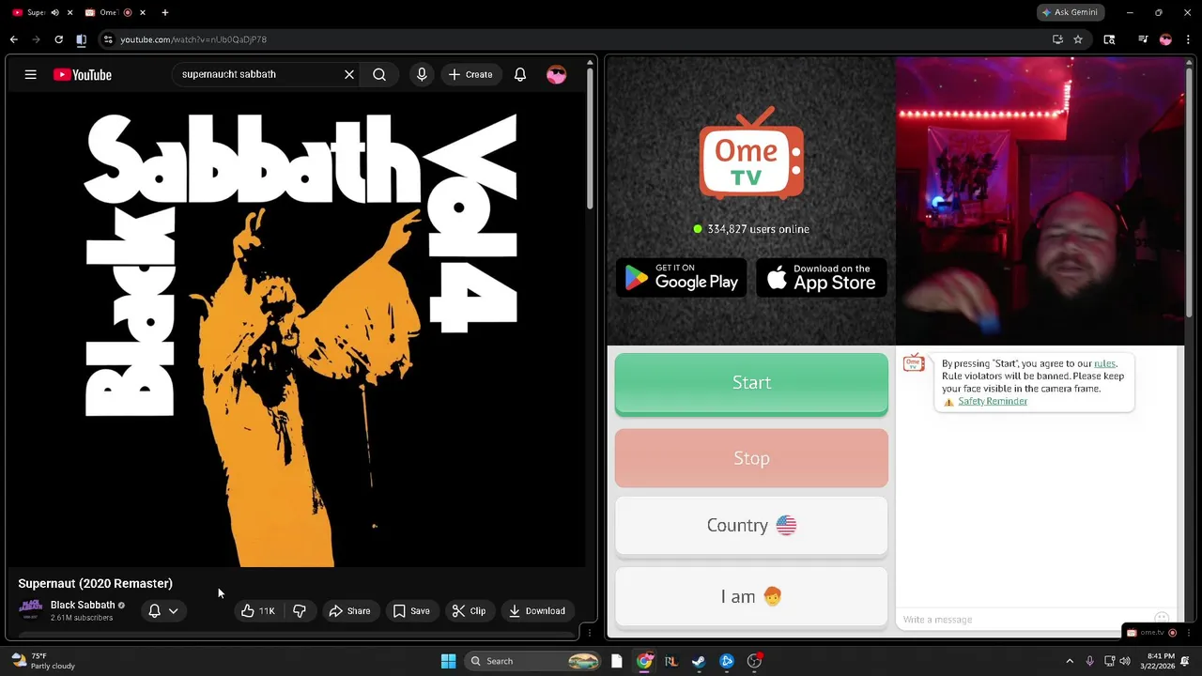This screenshot has width=1202, height=676.
Task: Open the media control icon in Chrome toolbar
Action: point(1143,39)
